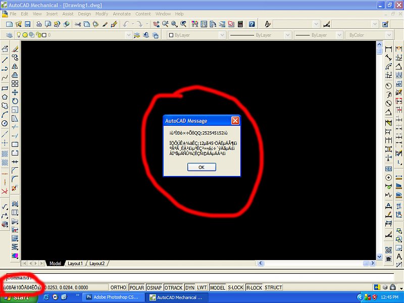
Task: Toggle POLAR tracking in status bar
Action: coord(136,287)
